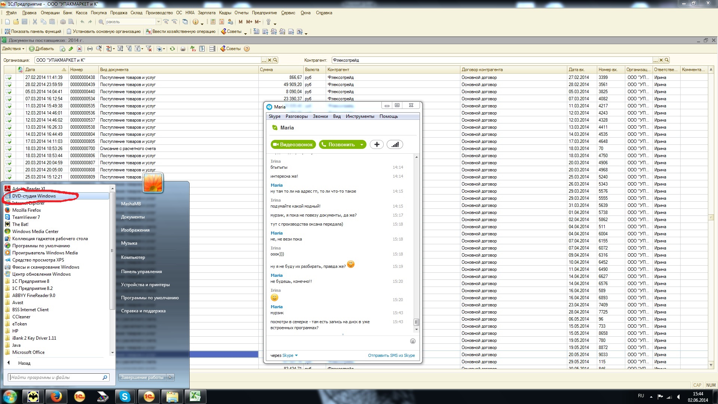Open the Зарплата menu
Screen dimensions: 718x404
[x=206, y=13]
